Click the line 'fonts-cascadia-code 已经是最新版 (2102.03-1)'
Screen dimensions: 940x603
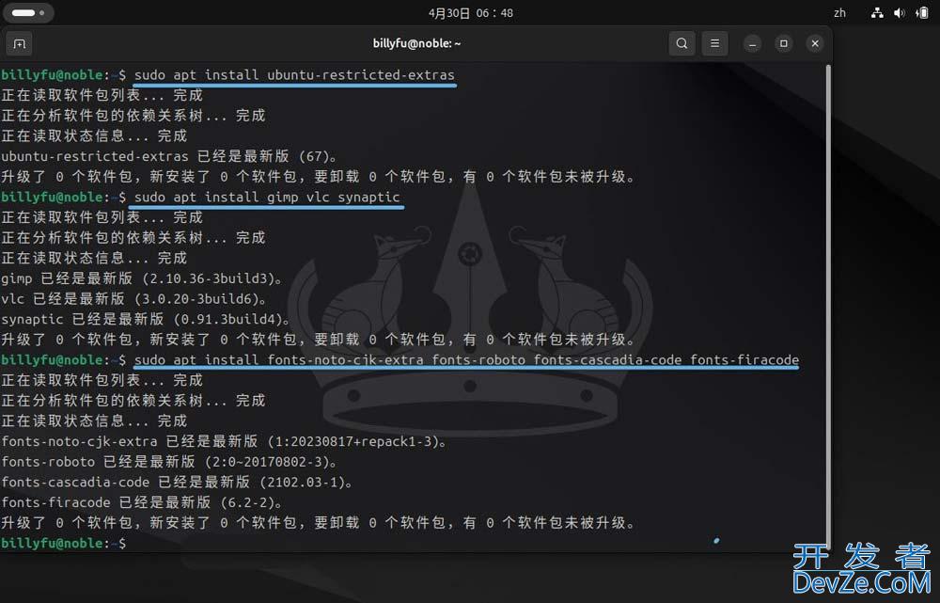coord(178,483)
